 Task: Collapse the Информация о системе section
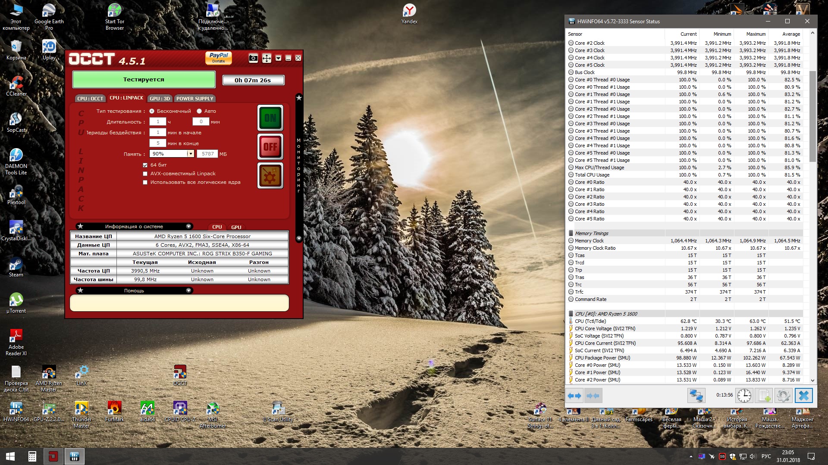[x=188, y=226]
